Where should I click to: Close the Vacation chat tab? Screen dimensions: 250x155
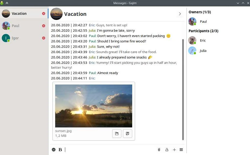(44, 14)
